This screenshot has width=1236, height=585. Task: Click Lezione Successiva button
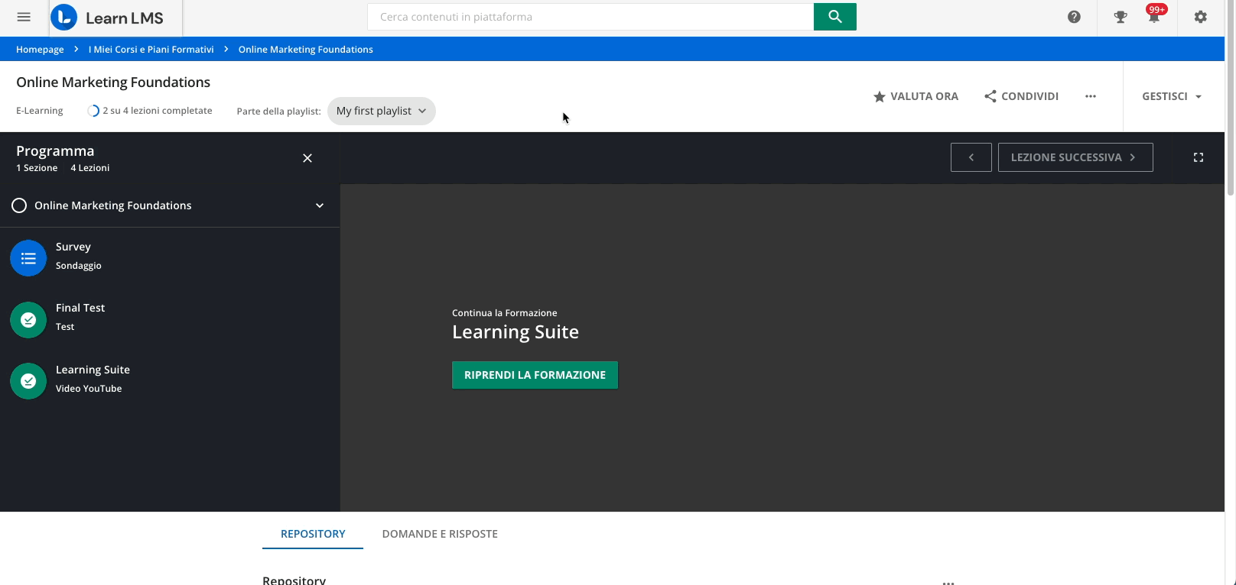[x=1075, y=157]
